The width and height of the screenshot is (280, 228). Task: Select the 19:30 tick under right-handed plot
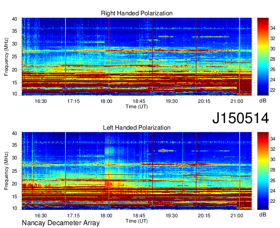click(172, 101)
